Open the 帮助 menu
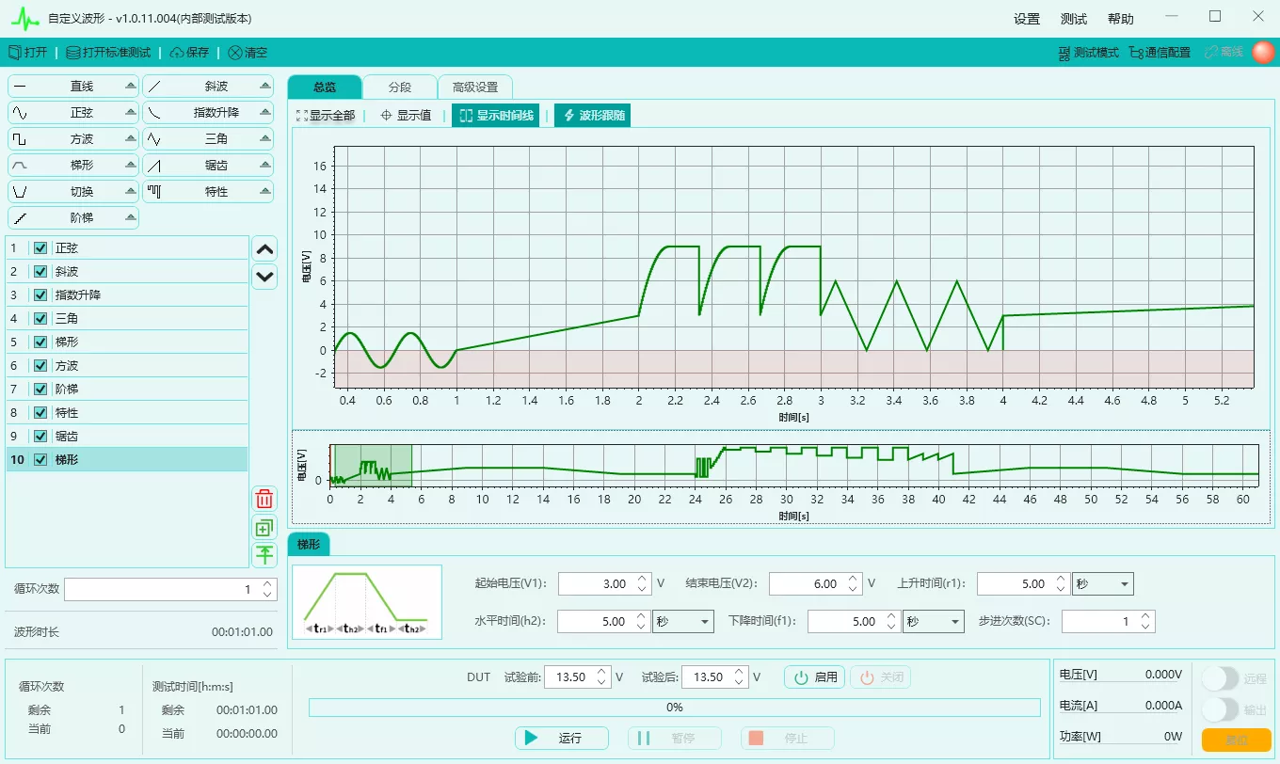Image resolution: width=1280 pixels, height=764 pixels. pos(1121,19)
